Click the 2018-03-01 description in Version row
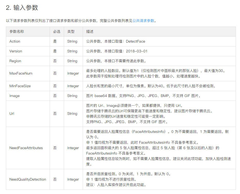This screenshot has width=240, height=194. [x=137, y=51]
